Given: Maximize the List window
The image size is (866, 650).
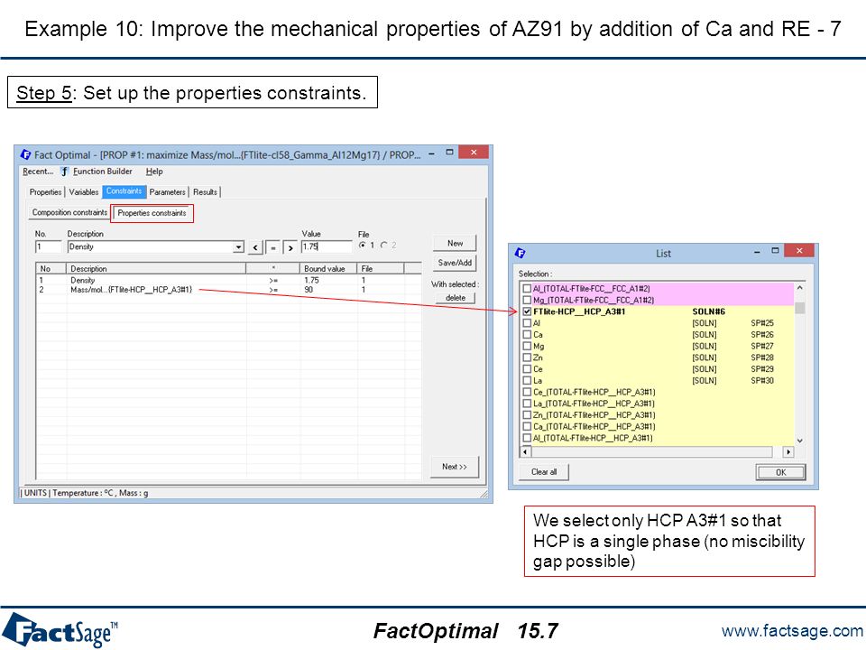Looking at the screenshot, I should (775, 251).
